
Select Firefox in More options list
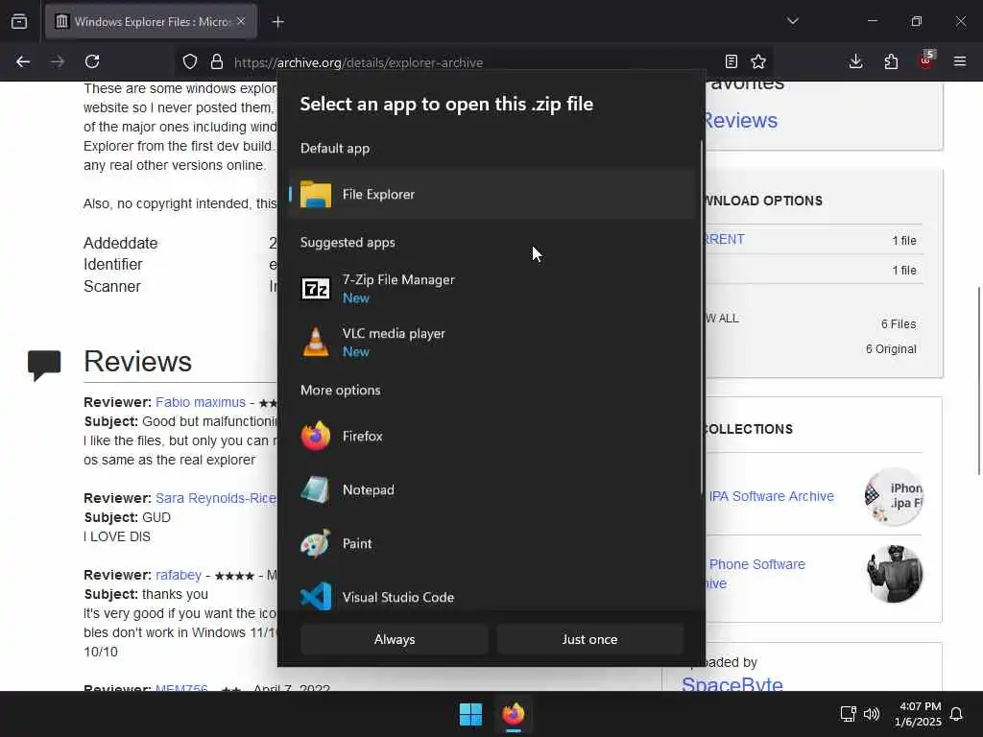click(492, 437)
